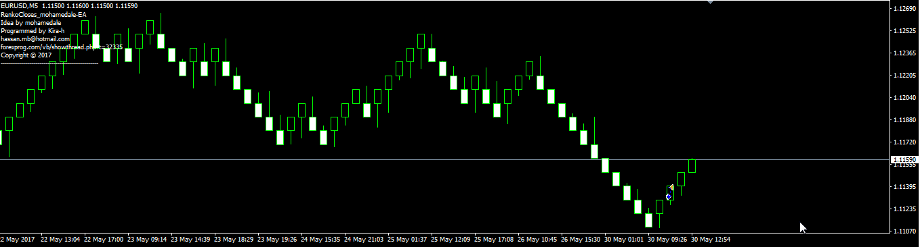Click the blue buy entry arrow on chart
Image resolution: width=920 pixels, height=247 pixels.
tap(668, 196)
